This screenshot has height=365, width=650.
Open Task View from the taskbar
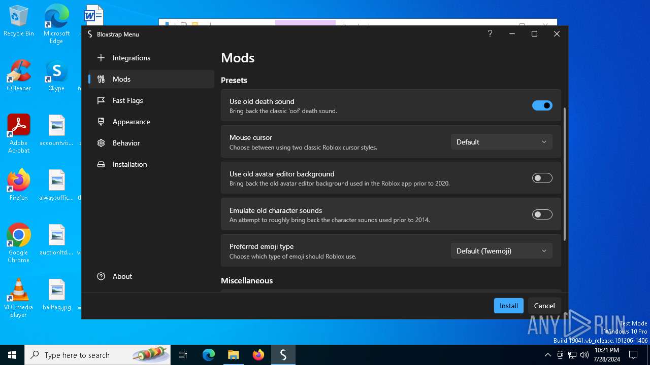pyautogui.click(x=183, y=355)
